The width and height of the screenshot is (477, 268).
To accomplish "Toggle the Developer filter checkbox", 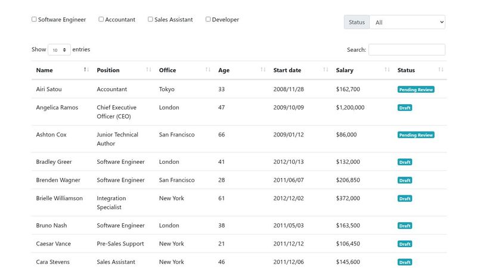I will (x=208, y=19).
